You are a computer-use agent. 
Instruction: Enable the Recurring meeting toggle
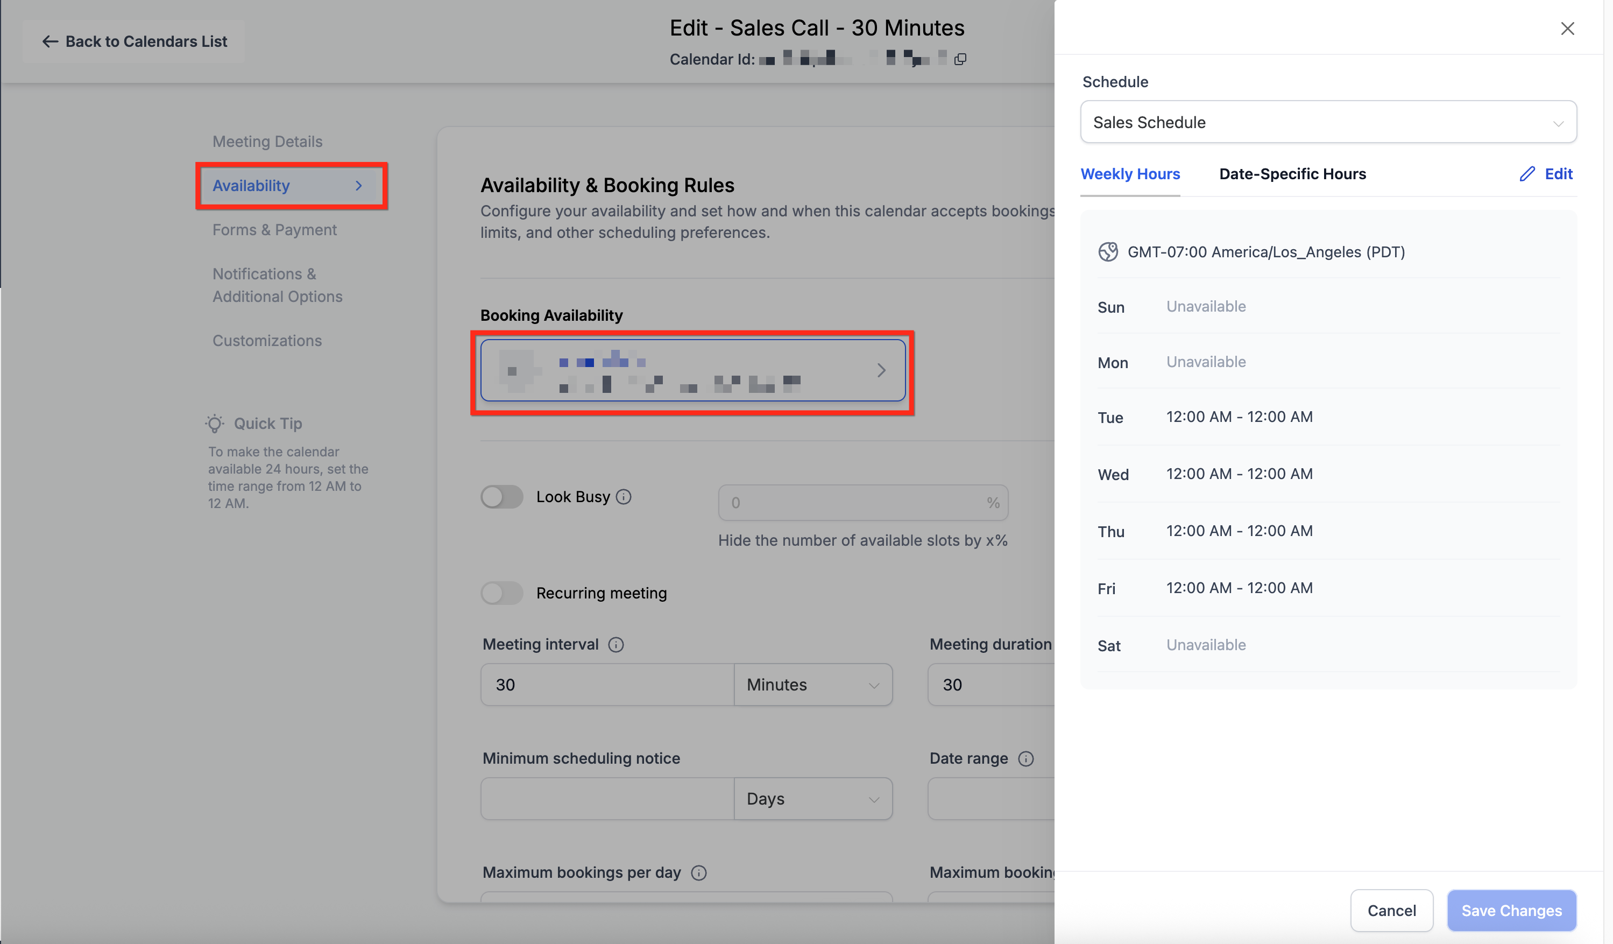[x=502, y=593]
